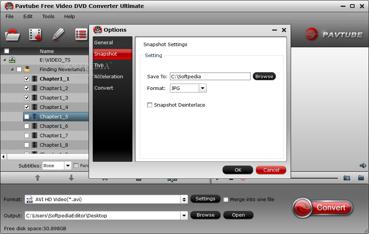
Task: Click the DVD disc icon for E:\VIDEO_TS
Action: coord(12,60)
